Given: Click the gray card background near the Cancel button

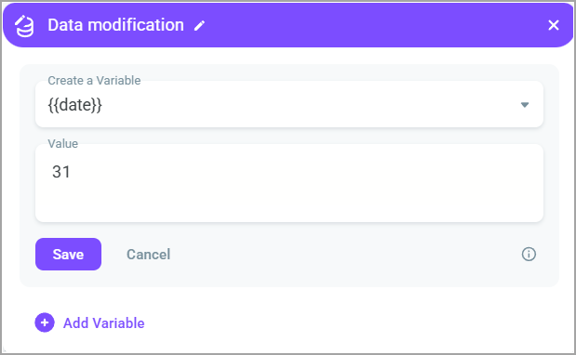Looking at the screenshot, I should (330, 254).
